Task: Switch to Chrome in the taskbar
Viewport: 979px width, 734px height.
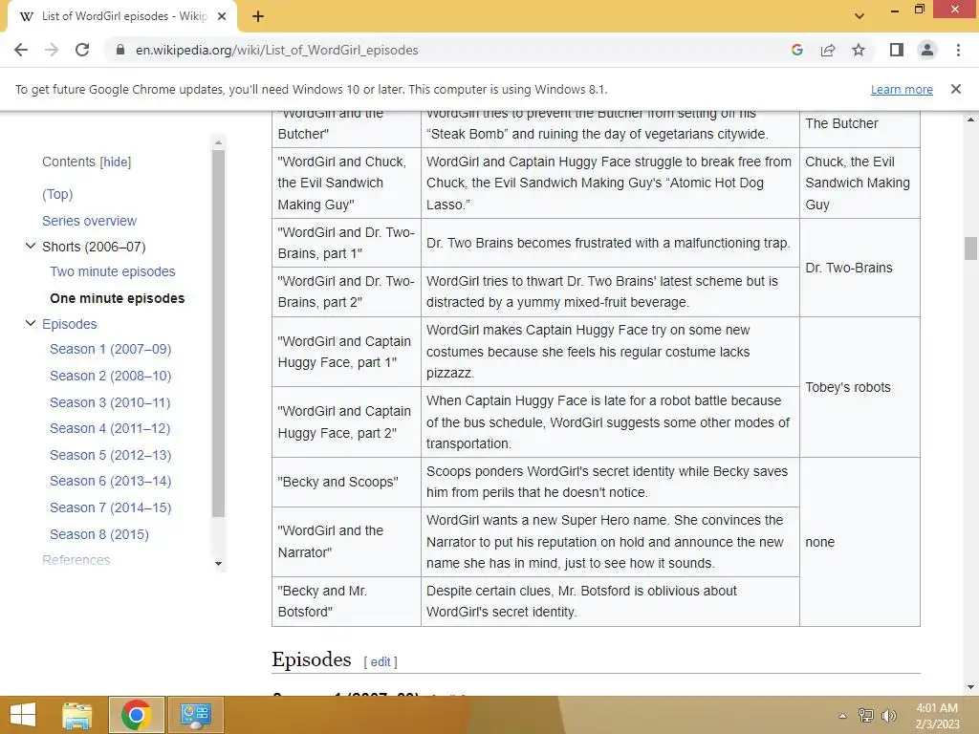Action: pos(137,715)
